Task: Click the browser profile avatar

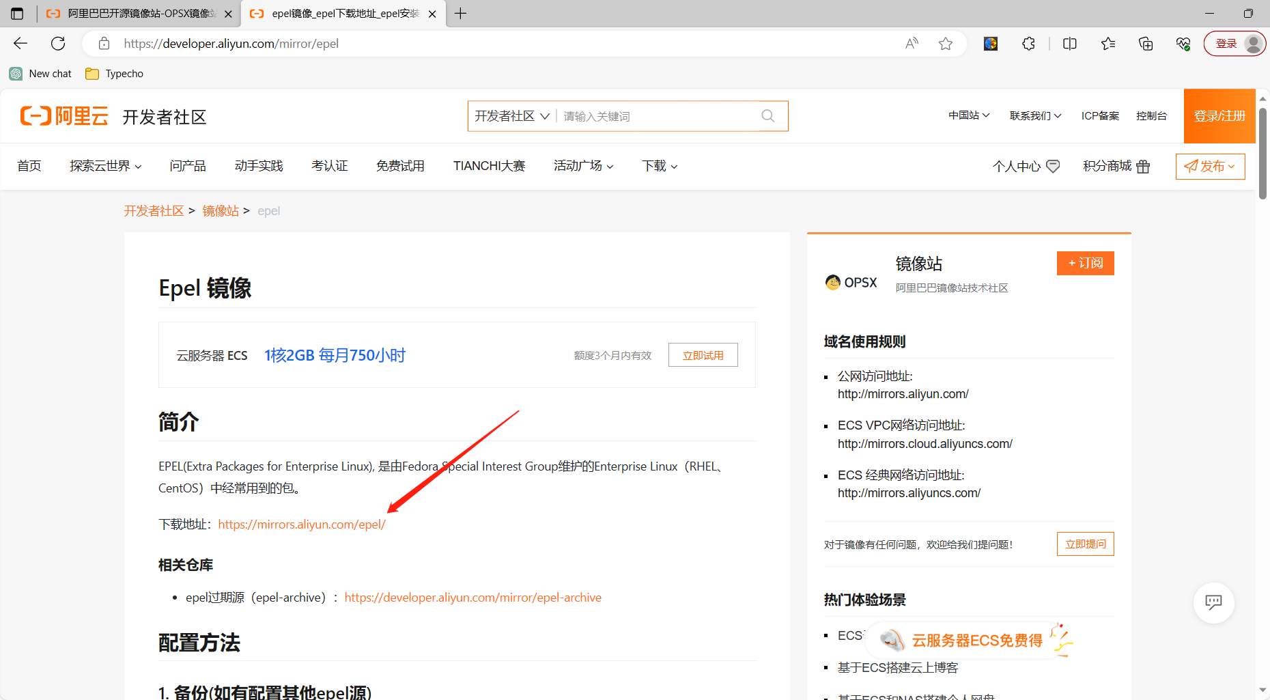Action: 1253,44
